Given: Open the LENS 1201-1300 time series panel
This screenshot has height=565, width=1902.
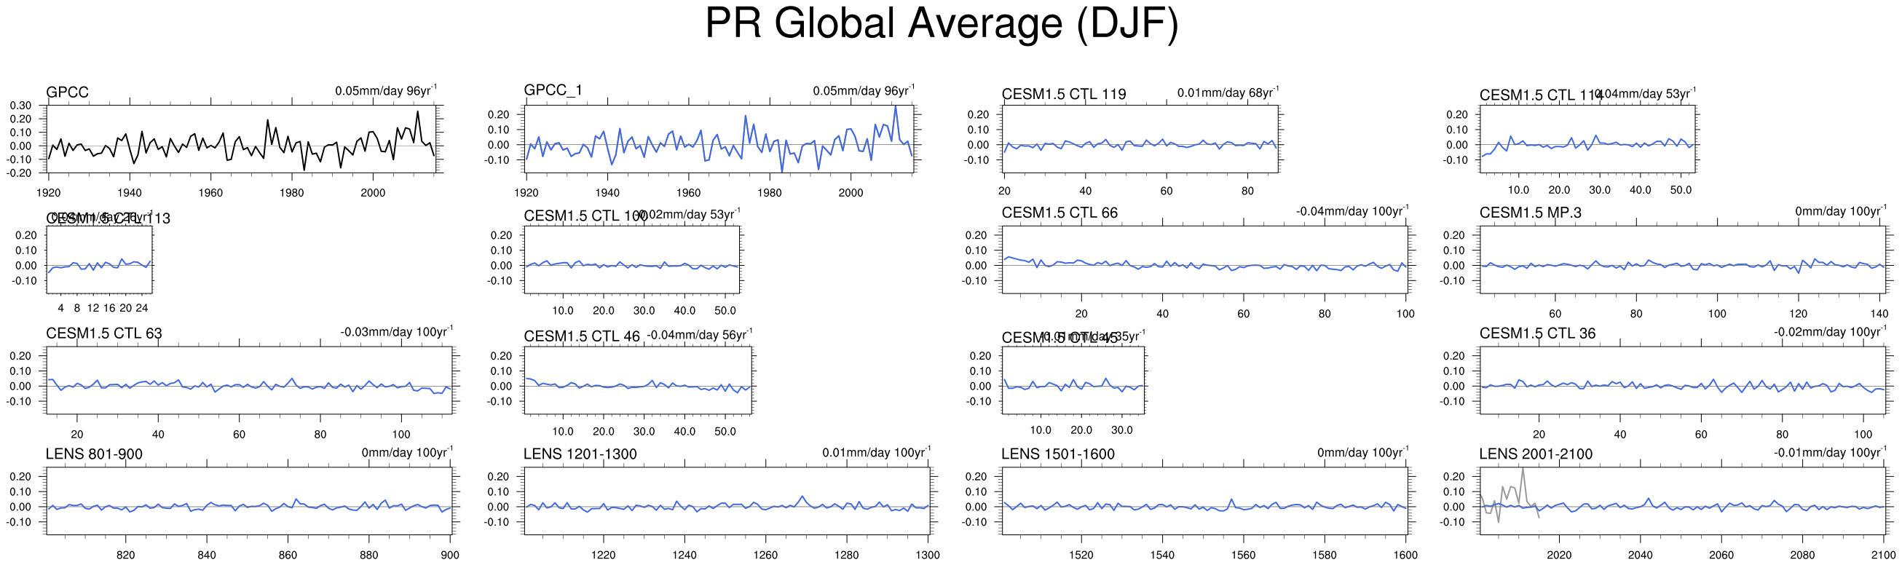Looking at the screenshot, I should pyautogui.click(x=727, y=501).
